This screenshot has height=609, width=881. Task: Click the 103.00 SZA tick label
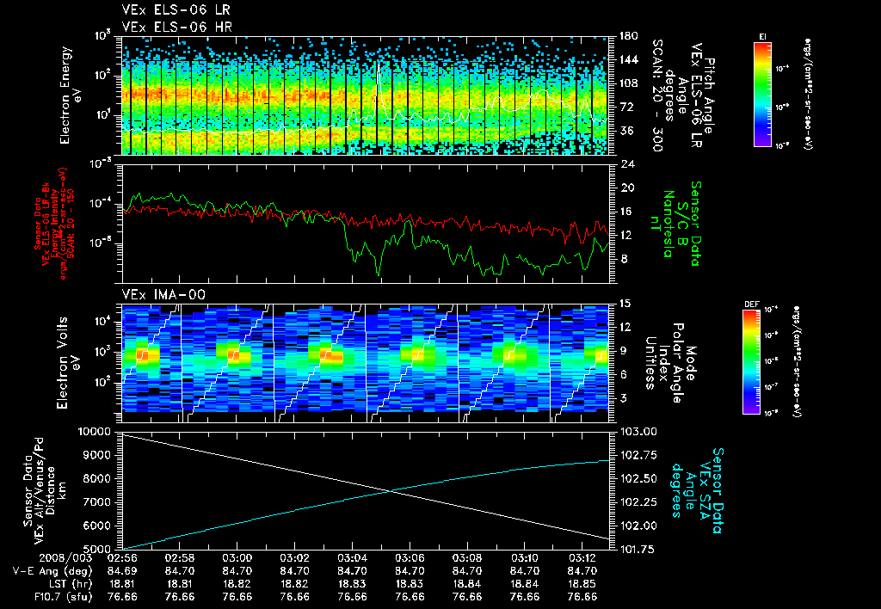tap(638, 432)
